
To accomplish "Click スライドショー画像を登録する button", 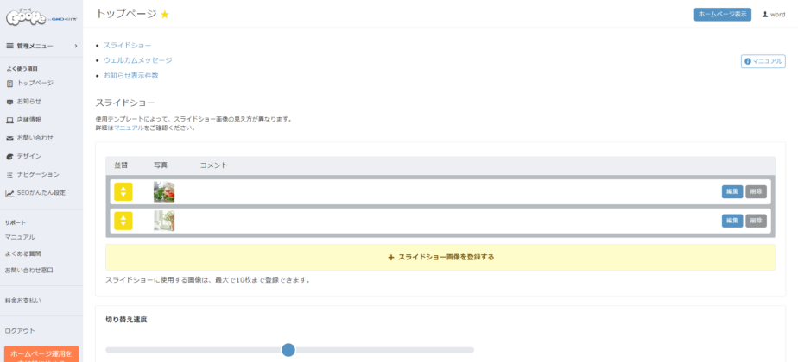I will (440, 257).
